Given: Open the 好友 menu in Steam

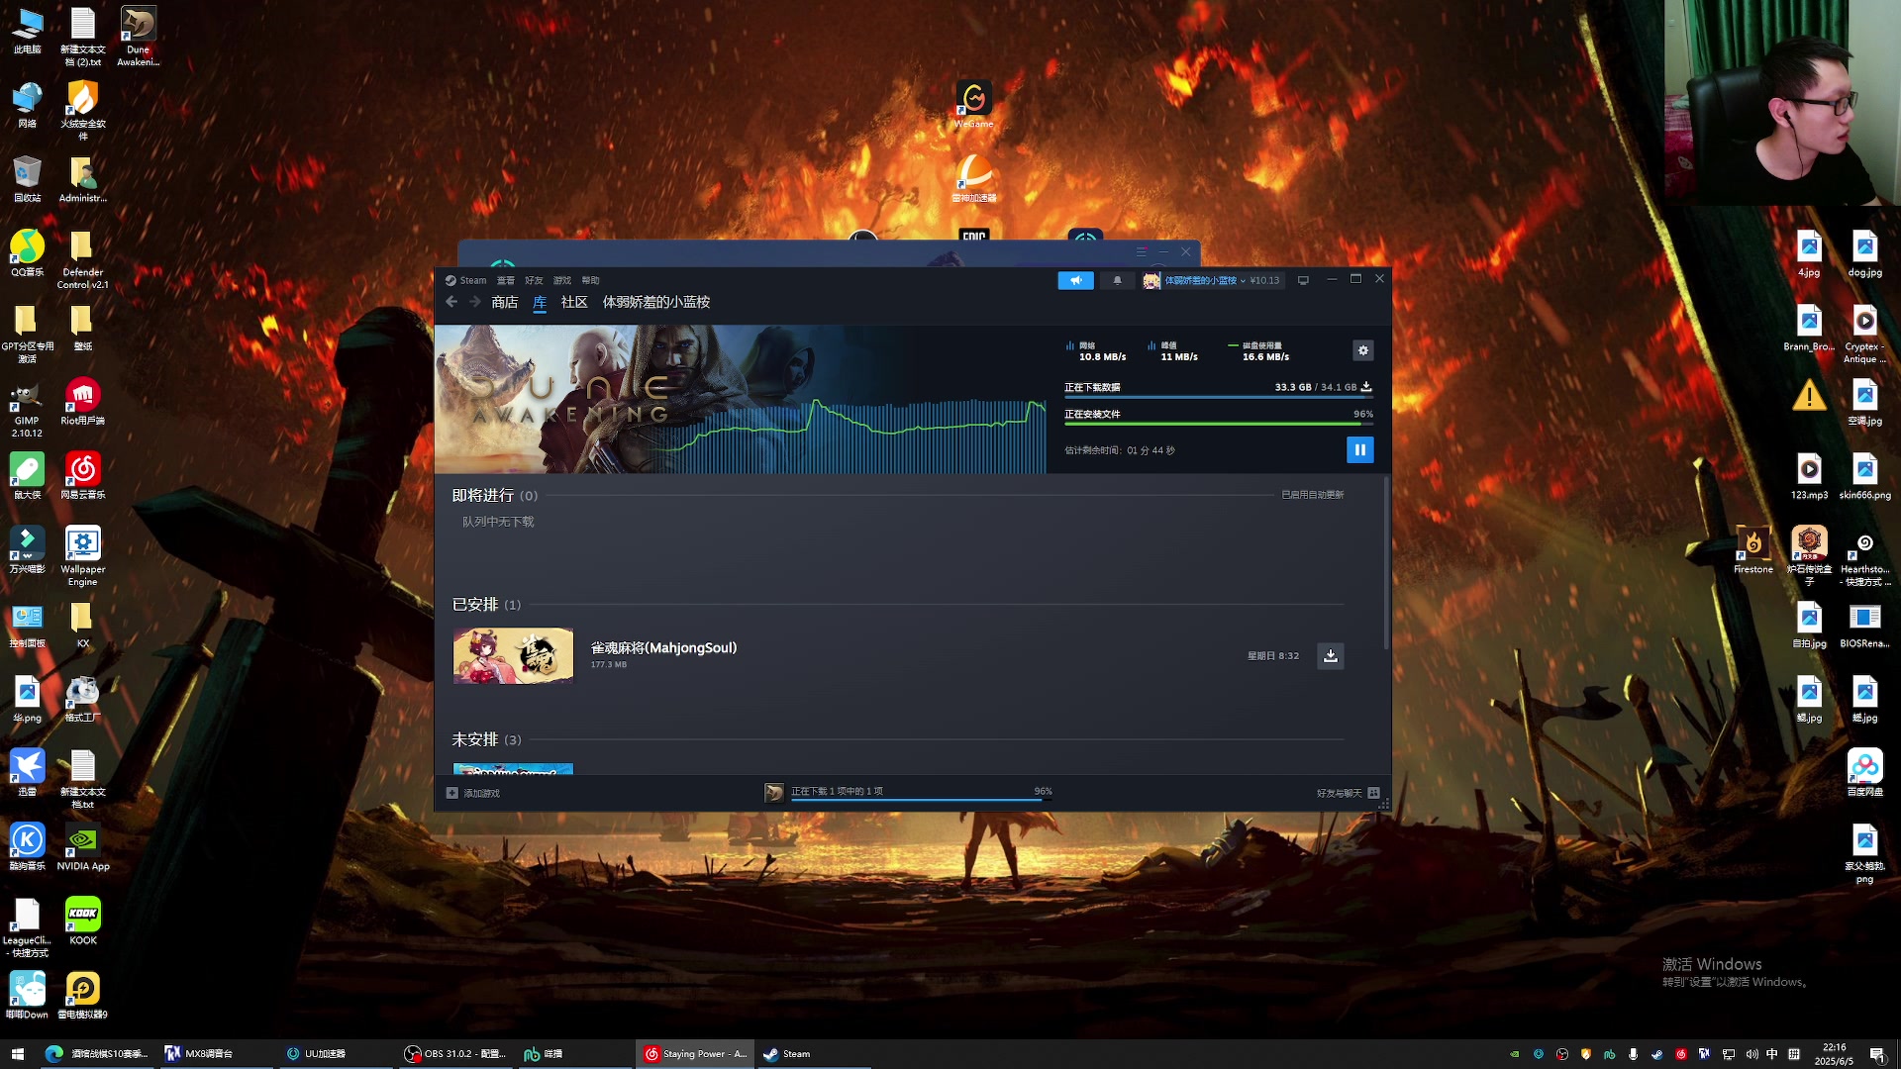Looking at the screenshot, I should coord(534,280).
